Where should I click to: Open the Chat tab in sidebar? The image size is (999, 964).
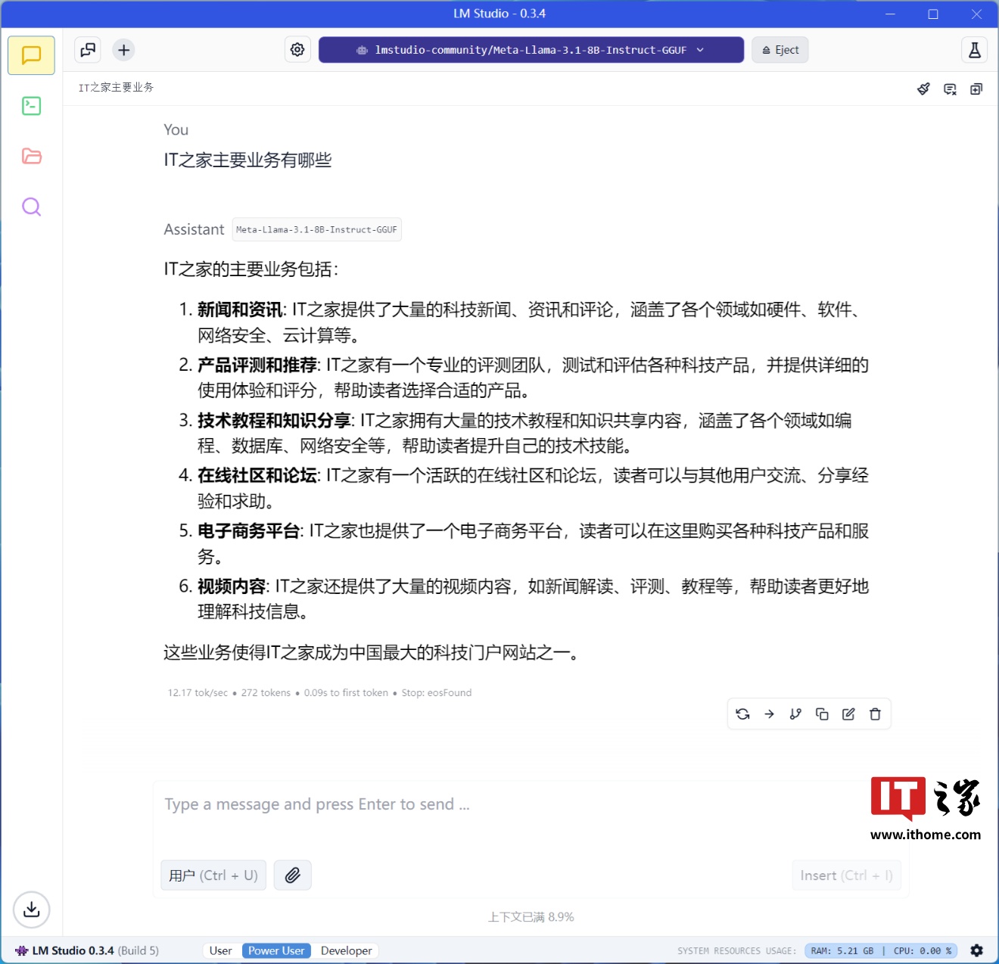tap(31, 55)
